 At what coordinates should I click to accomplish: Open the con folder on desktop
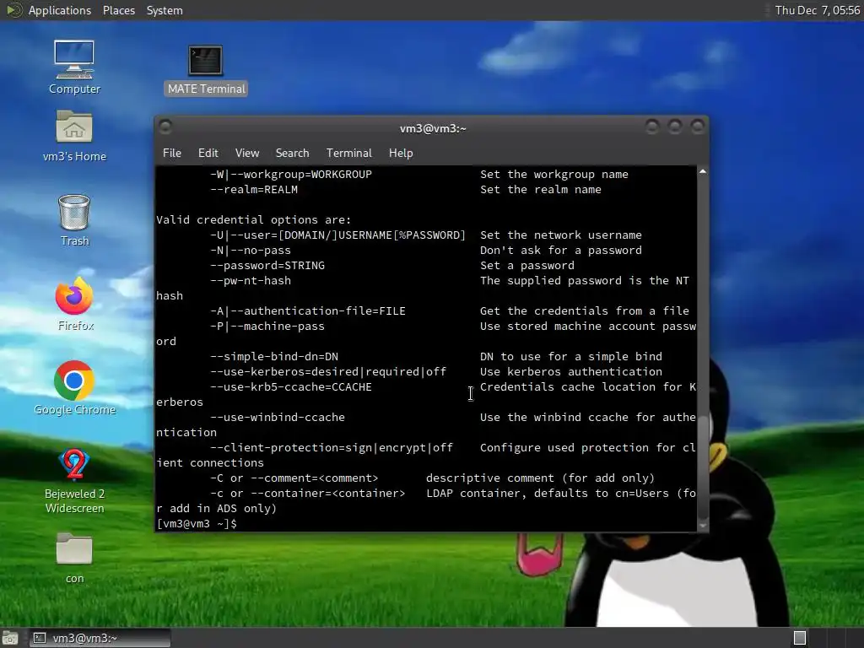pos(74,559)
